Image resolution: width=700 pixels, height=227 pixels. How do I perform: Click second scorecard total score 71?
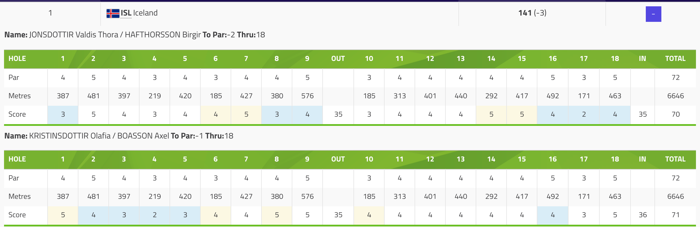click(675, 215)
